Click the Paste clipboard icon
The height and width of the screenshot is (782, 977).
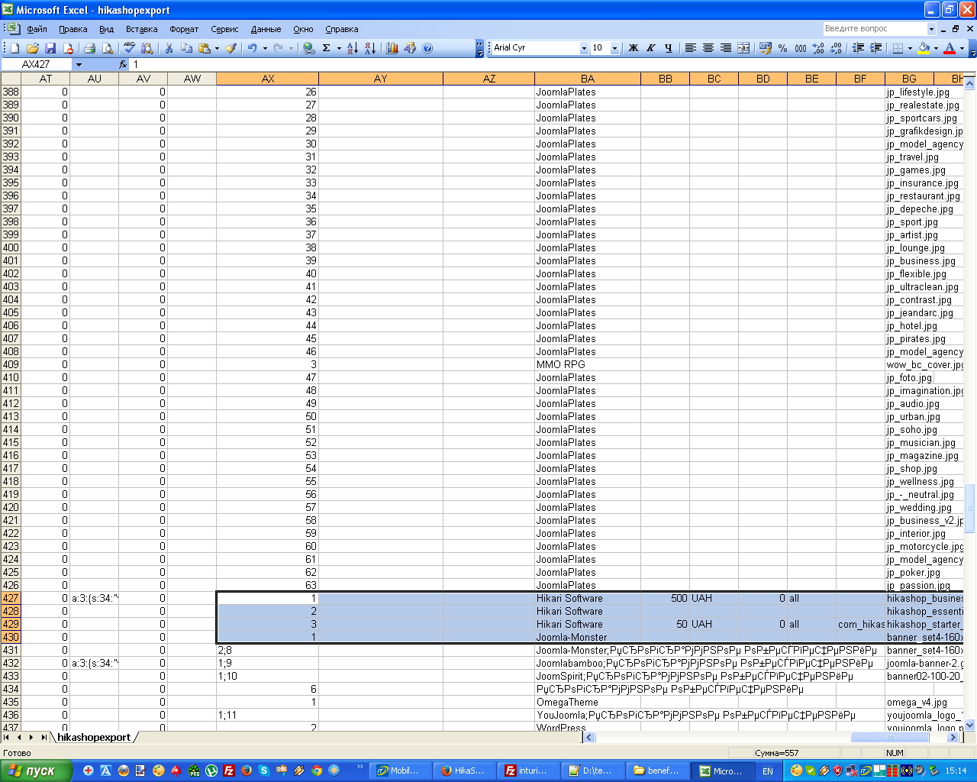click(x=205, y=48)
